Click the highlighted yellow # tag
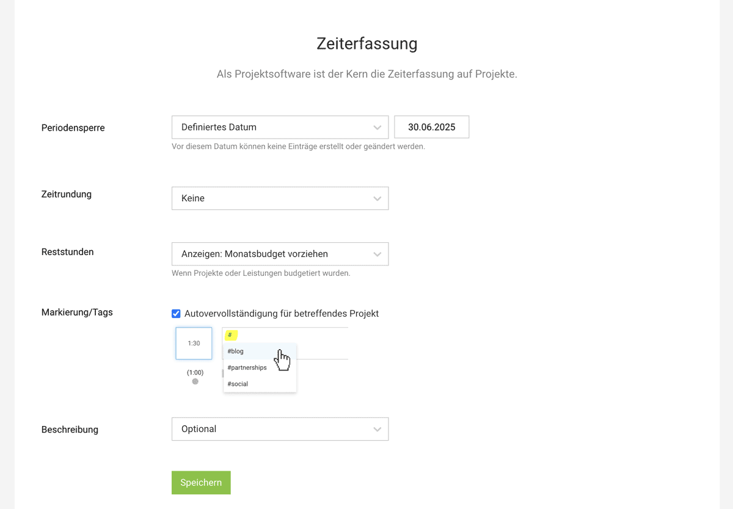733x509 pixels. (x=230, y=334)
